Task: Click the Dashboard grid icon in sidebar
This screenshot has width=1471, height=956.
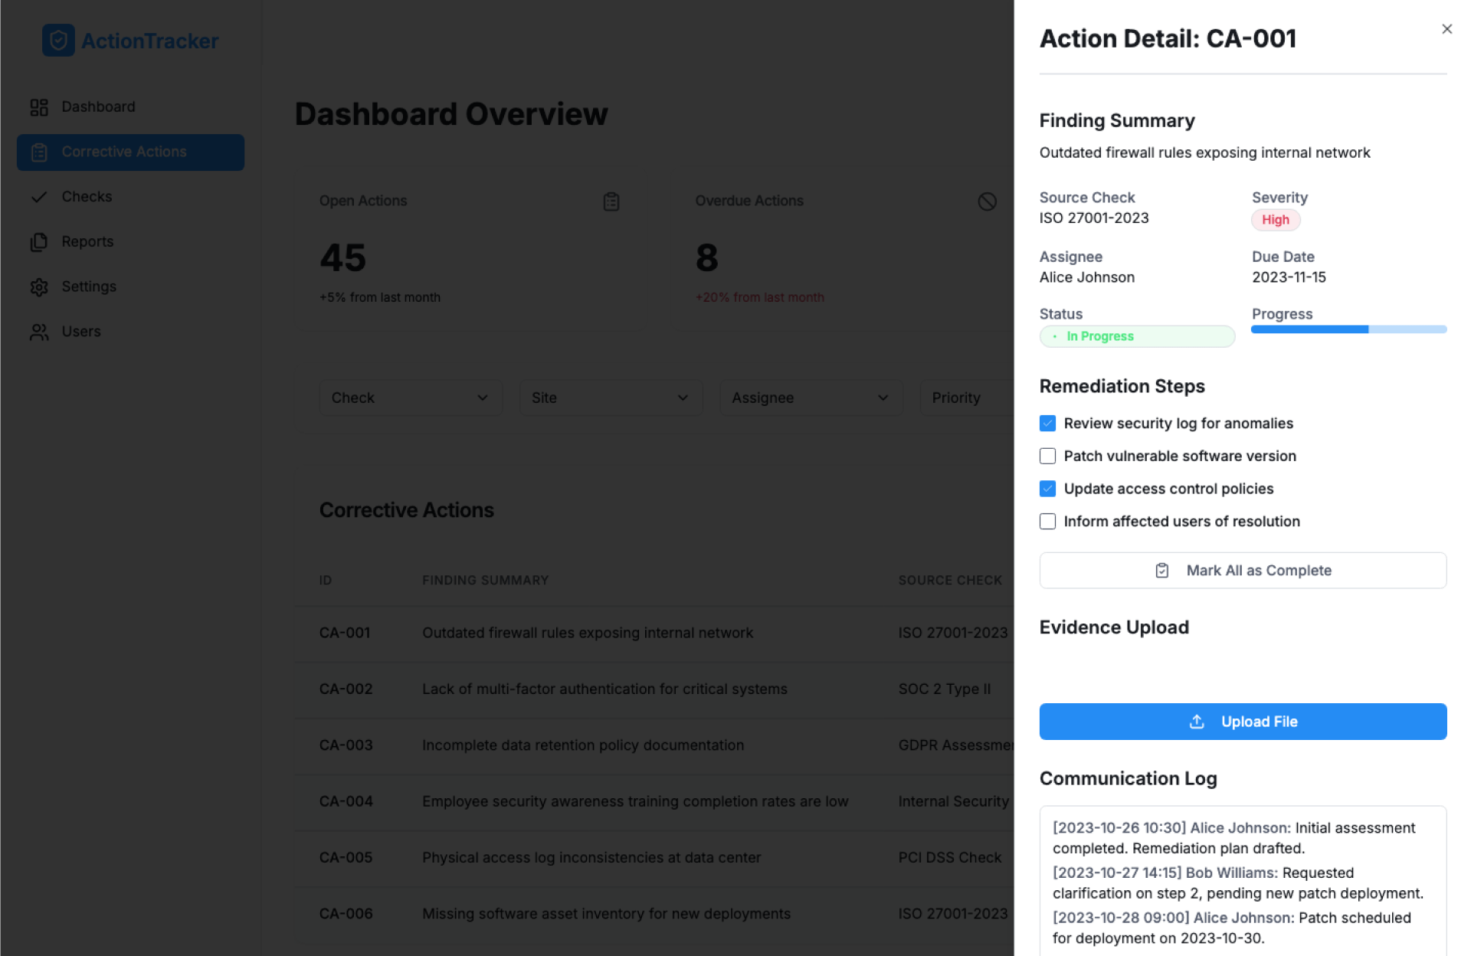Action: pyautogui.click(x=39, y=107)
